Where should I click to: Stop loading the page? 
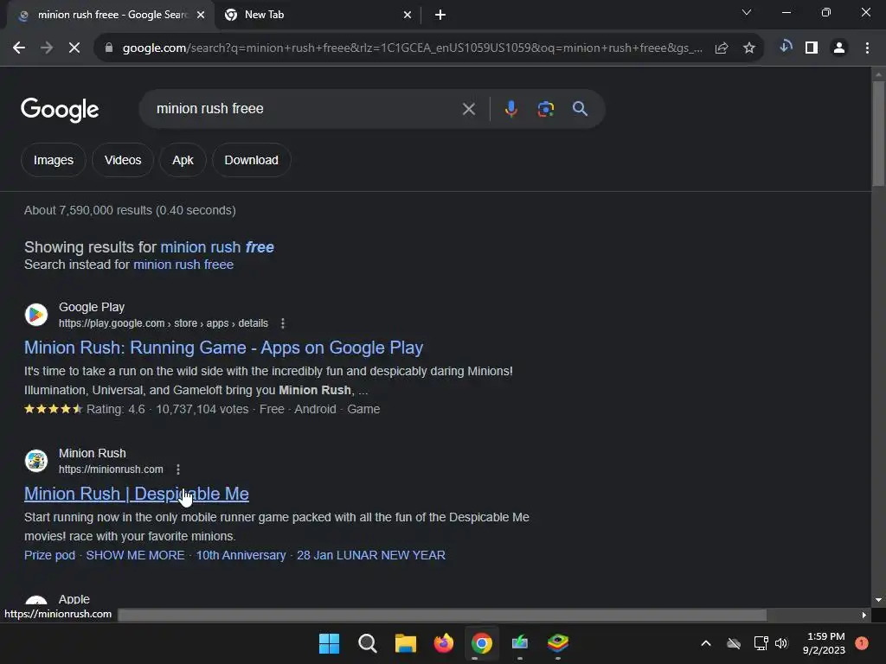click(74, 48)
